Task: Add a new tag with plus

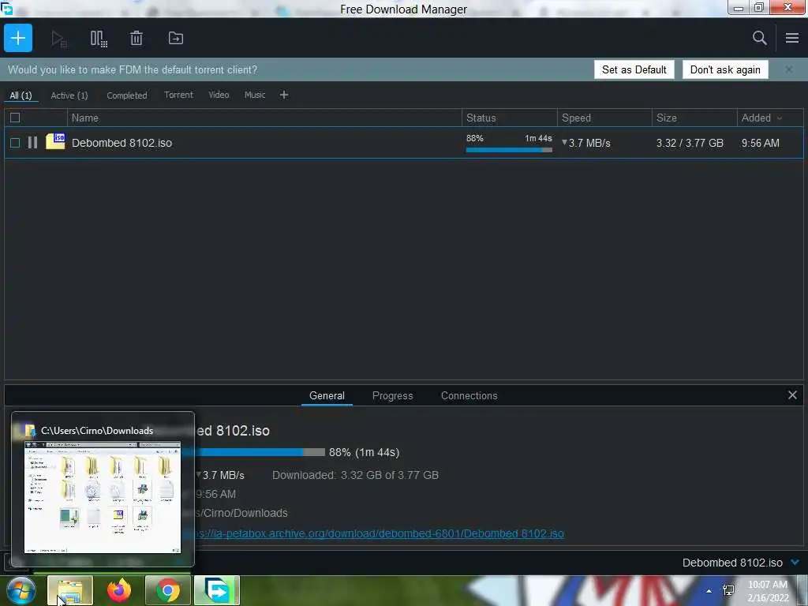Action: click(x=284, y=95)
